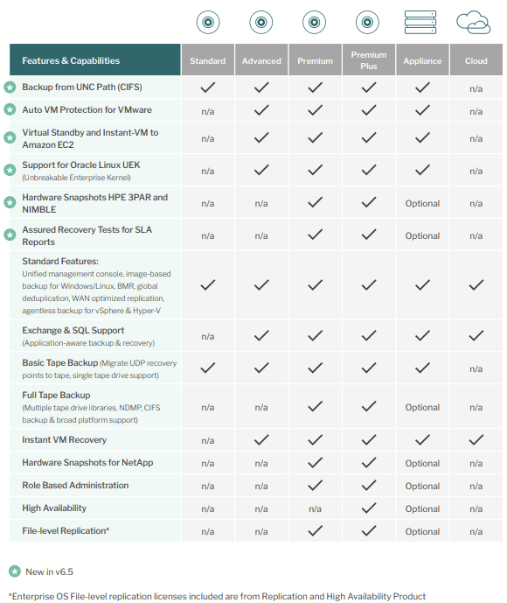
Task: Click Optional in Appliance column for Full Tape Backup
Action: coord(422,407)
